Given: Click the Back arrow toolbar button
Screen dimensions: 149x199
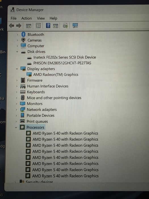Looking at the screenshot, I should coord(12,26).
